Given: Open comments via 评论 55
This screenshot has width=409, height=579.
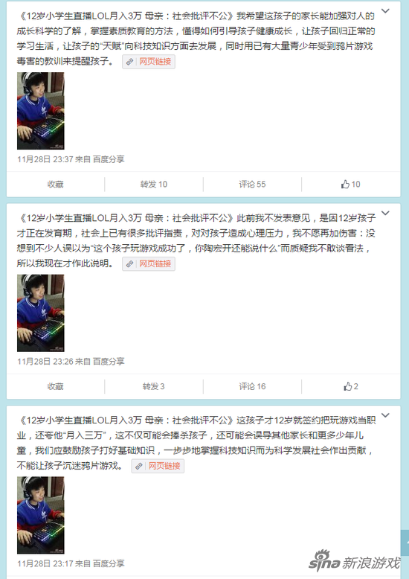Looking at the screenshot, I should point(252,184).
